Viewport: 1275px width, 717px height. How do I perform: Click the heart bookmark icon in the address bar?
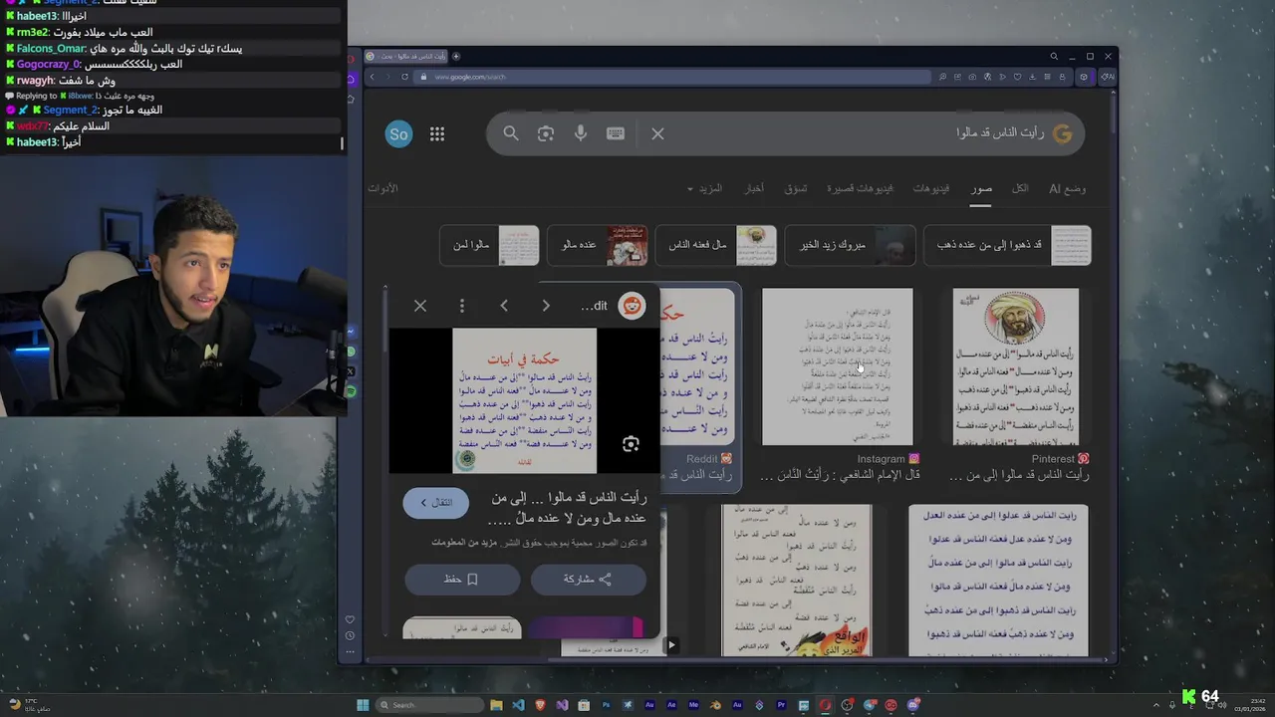[1018, 77]
